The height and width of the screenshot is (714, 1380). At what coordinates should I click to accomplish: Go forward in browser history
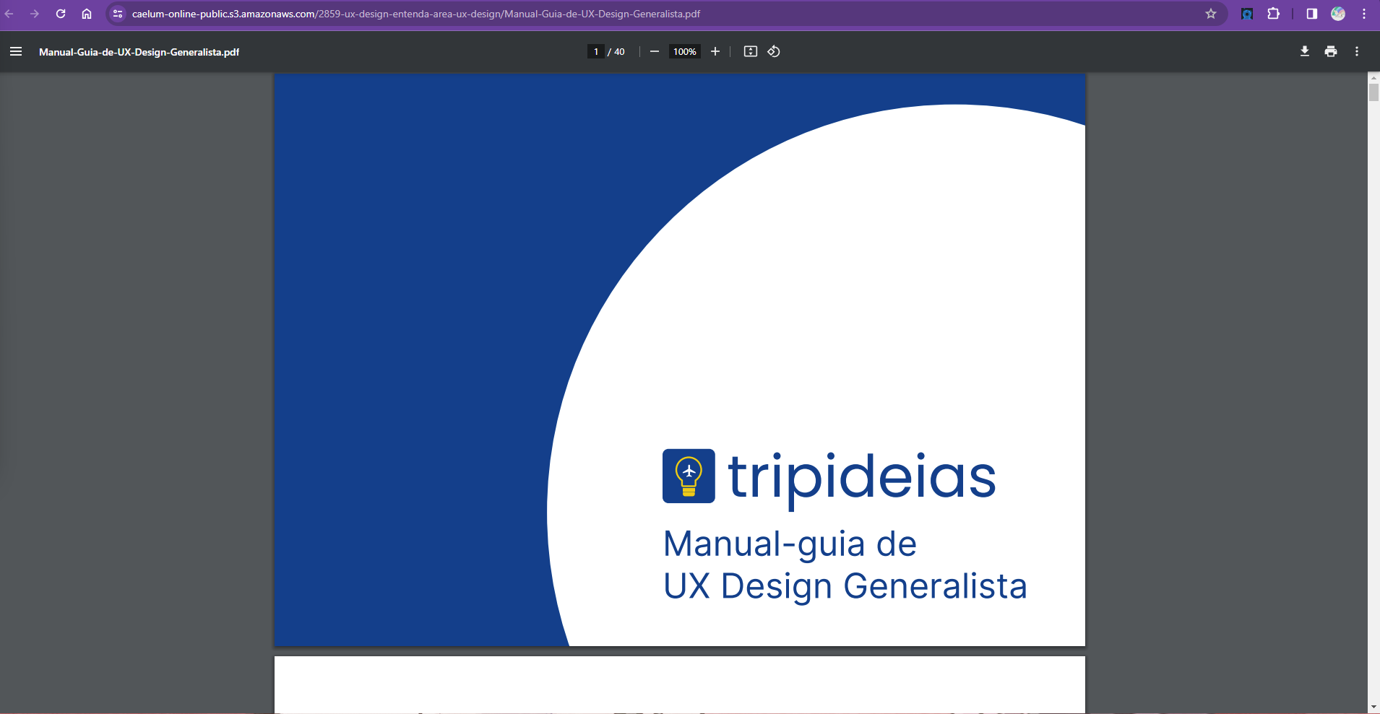[34, 14]
